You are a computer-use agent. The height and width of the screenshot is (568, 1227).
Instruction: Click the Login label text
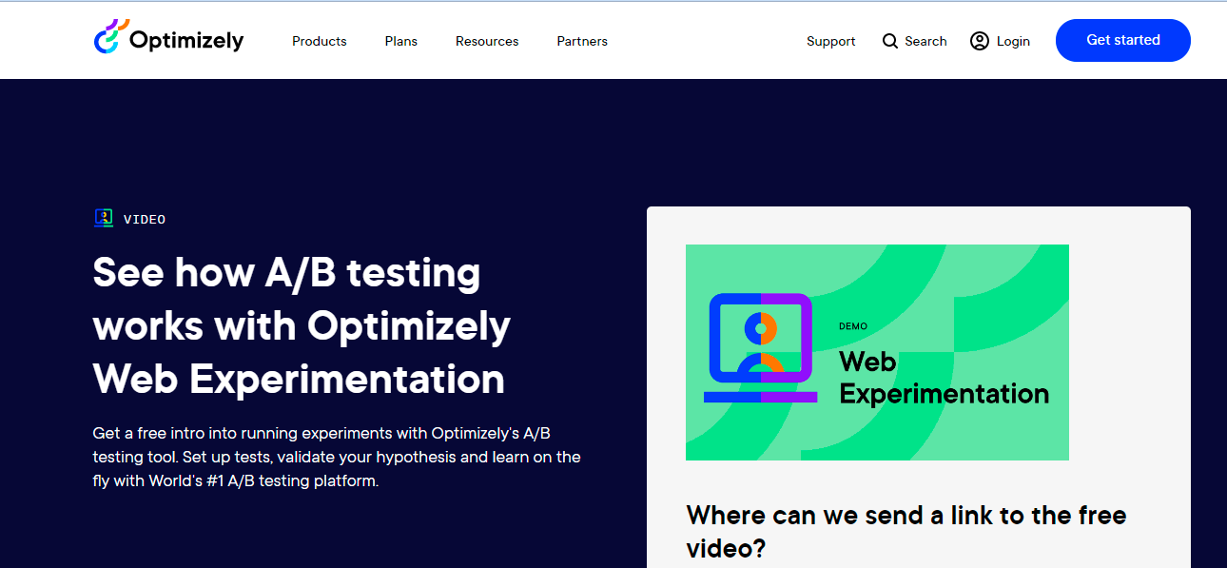pyautogui.click(x=1013, y=41)
